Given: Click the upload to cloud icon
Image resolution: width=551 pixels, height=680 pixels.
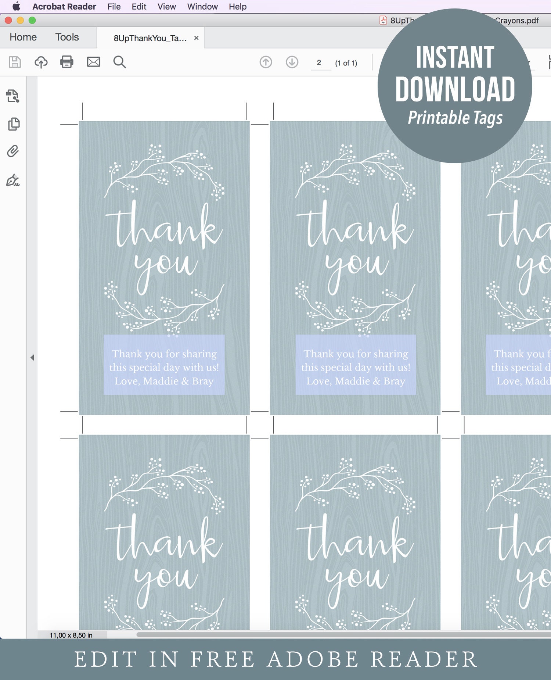Looking at the screenshot, I should tap(41, 62).
